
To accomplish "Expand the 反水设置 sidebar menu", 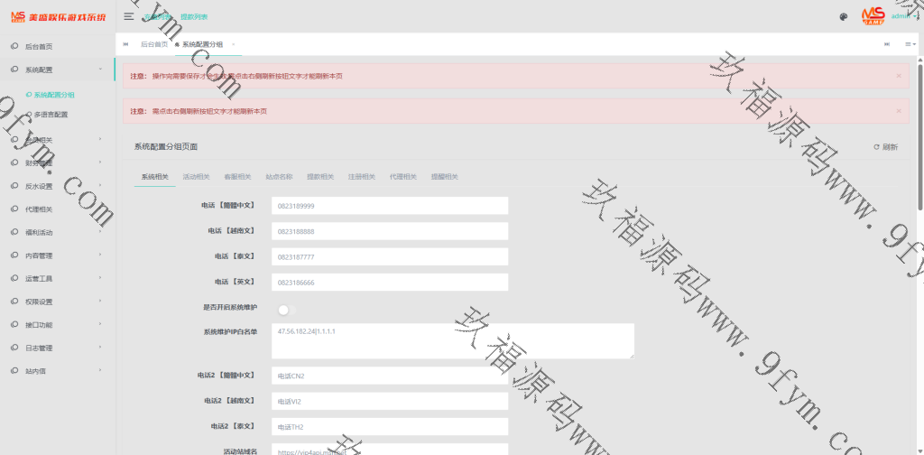I will (57, 186).
